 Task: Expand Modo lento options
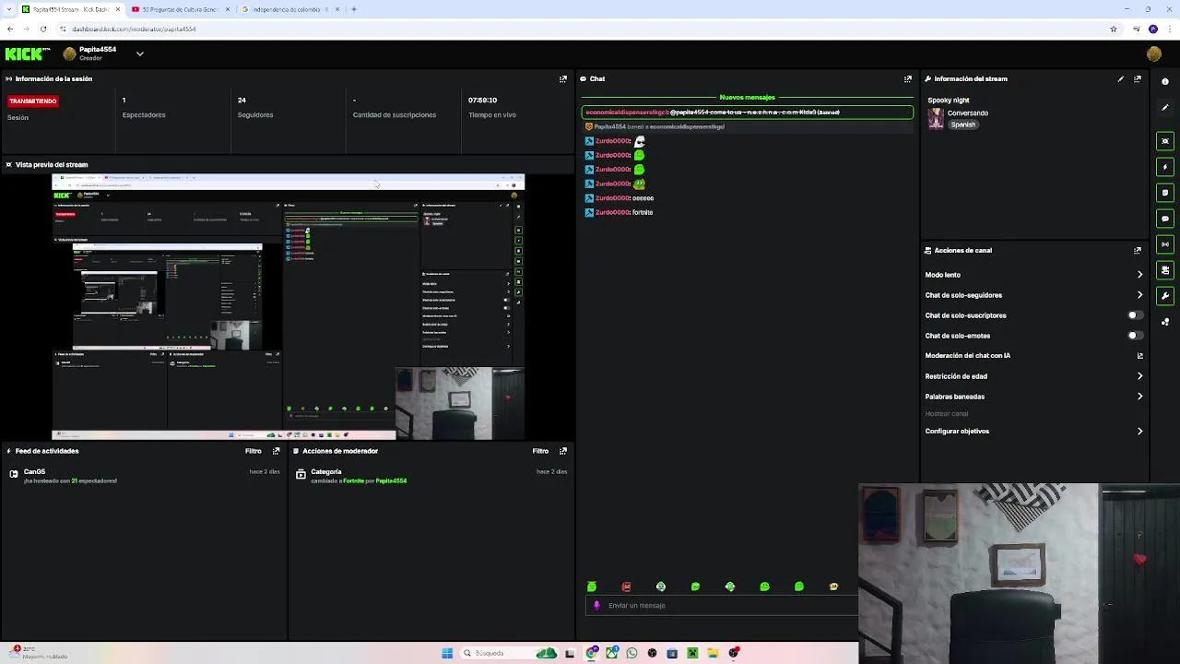tap(1139, 275)
